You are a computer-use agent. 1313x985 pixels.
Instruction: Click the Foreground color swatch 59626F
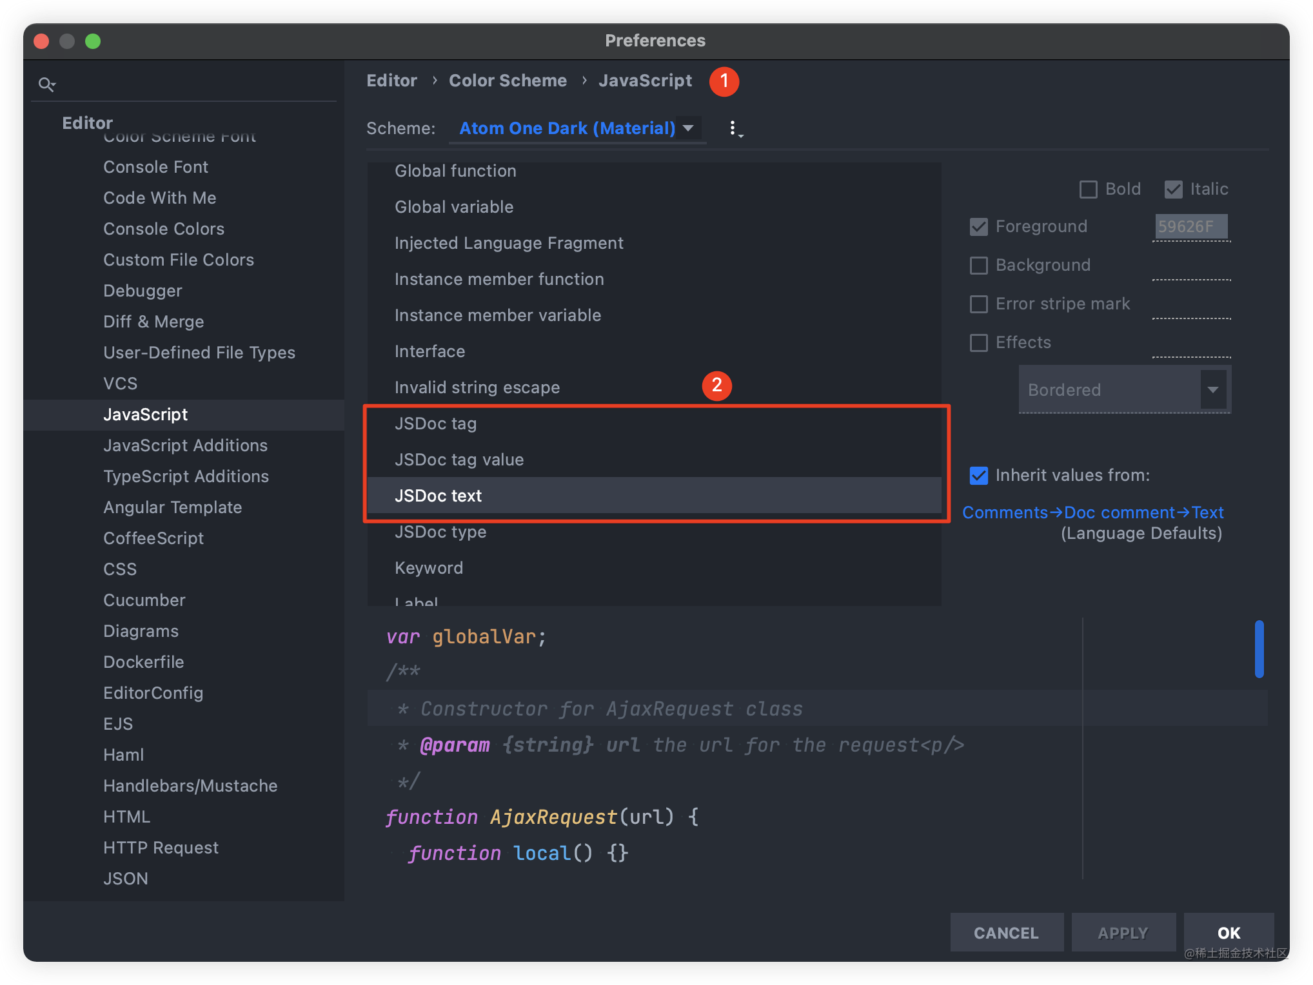(1190, 227)
